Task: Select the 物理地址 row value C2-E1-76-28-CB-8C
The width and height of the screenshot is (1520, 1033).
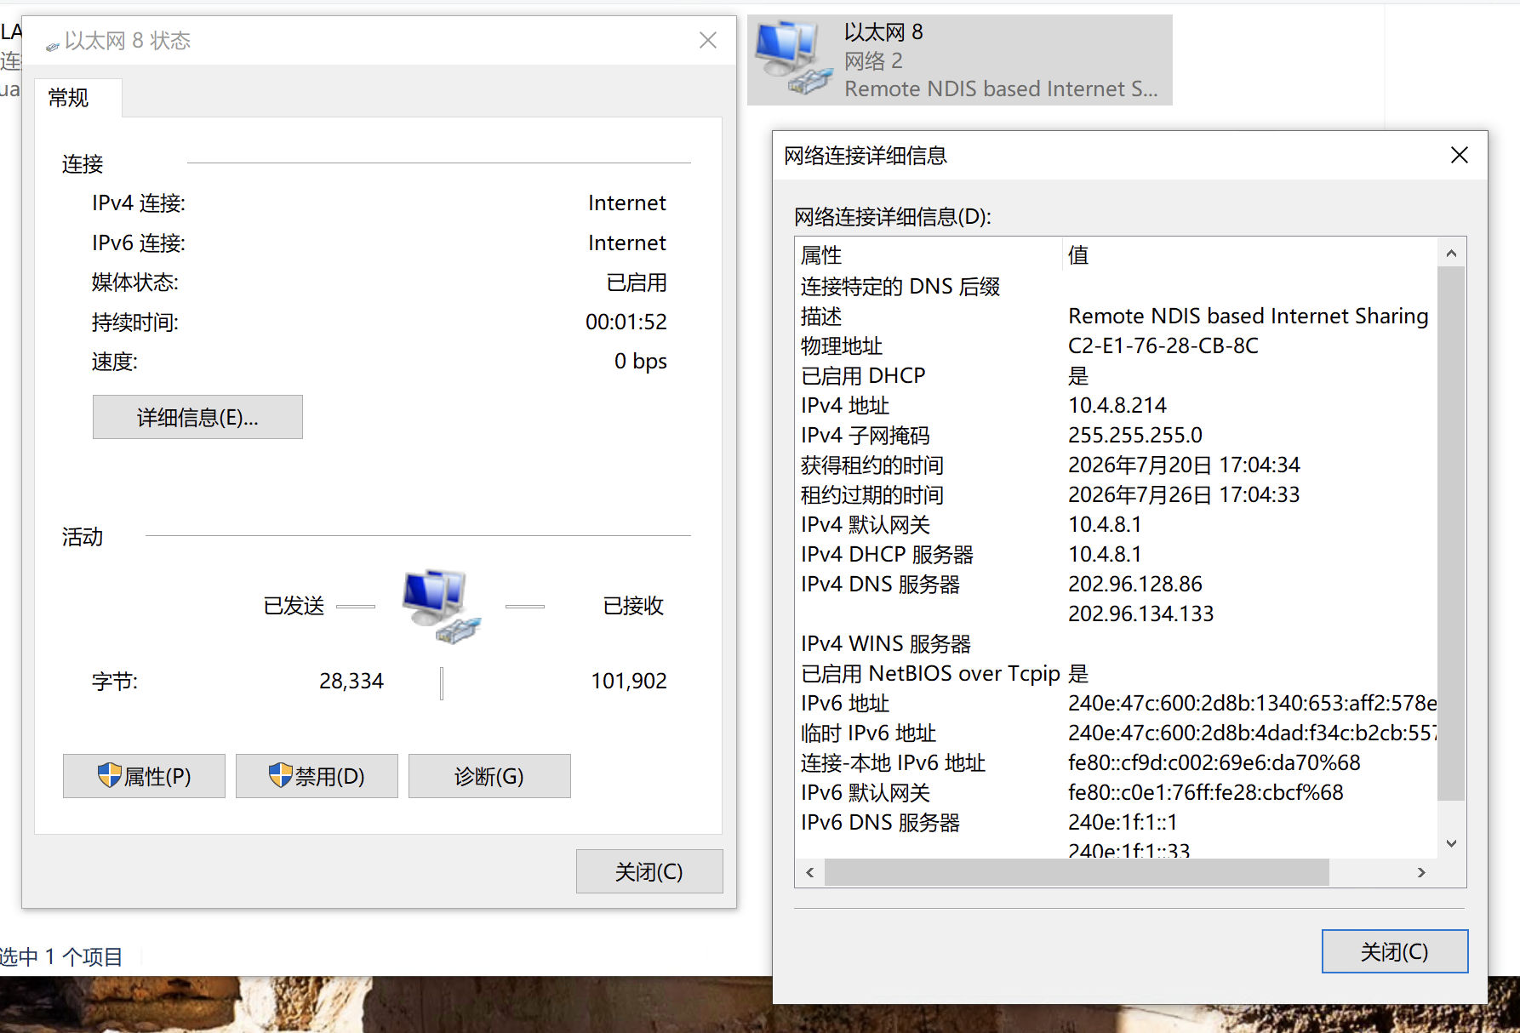Action: 1163,346
